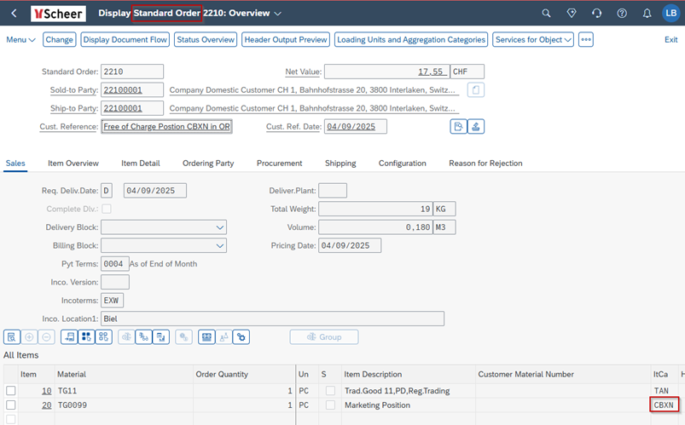The height and width of the screenshot is (425, 685).
Task: Open Status Overview
Action: point(206,40)
